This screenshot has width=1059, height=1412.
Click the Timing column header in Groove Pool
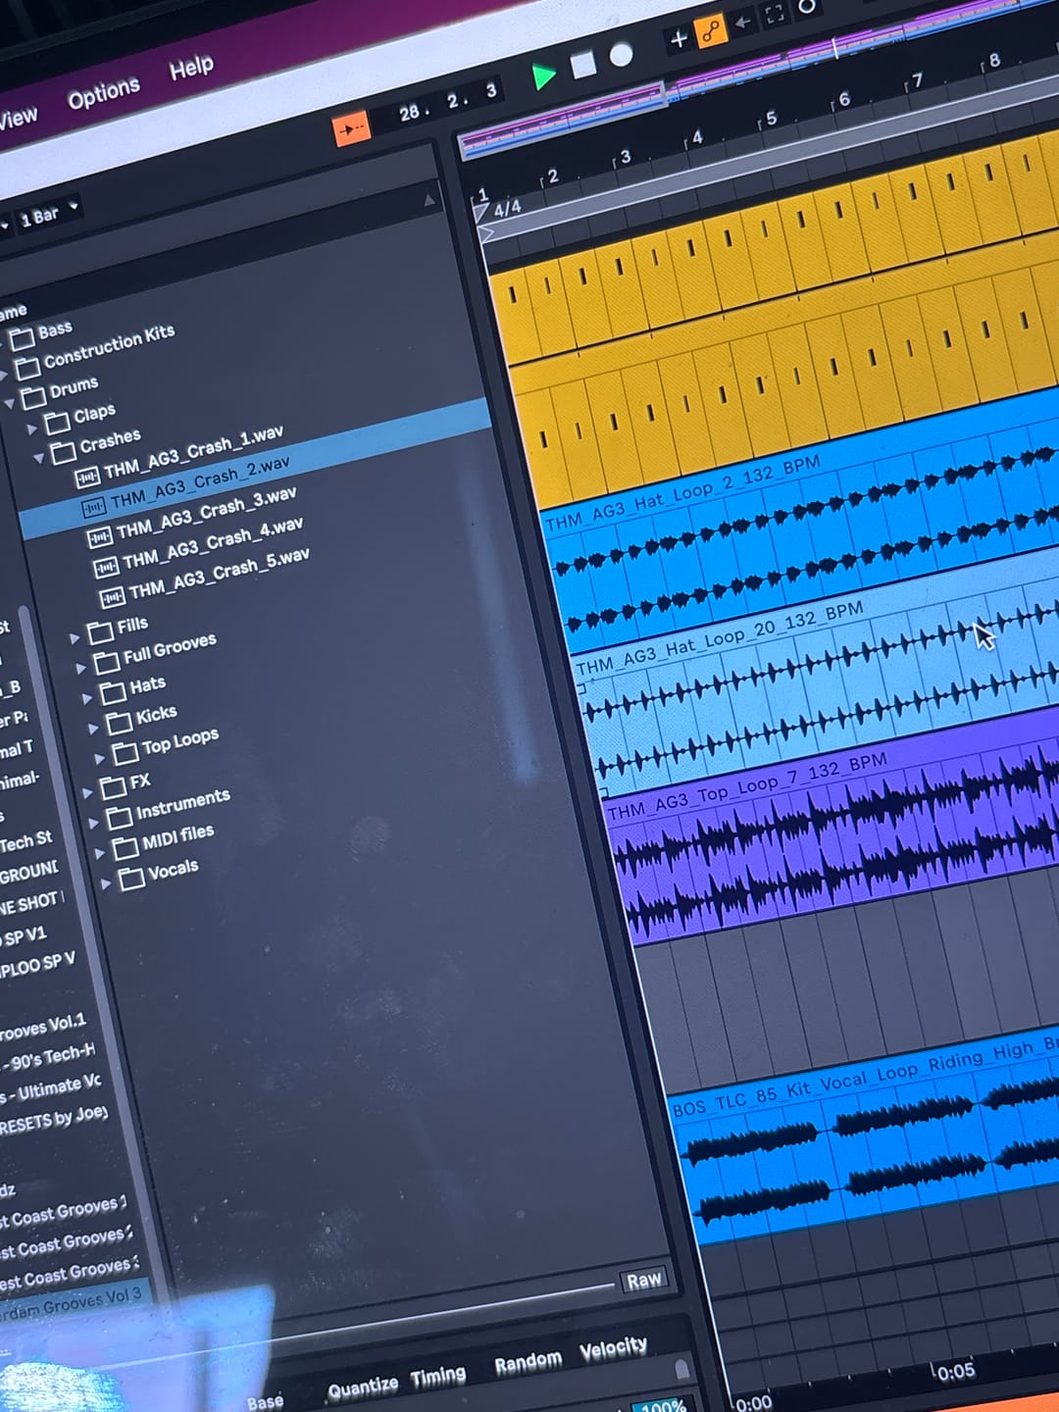437,1377
